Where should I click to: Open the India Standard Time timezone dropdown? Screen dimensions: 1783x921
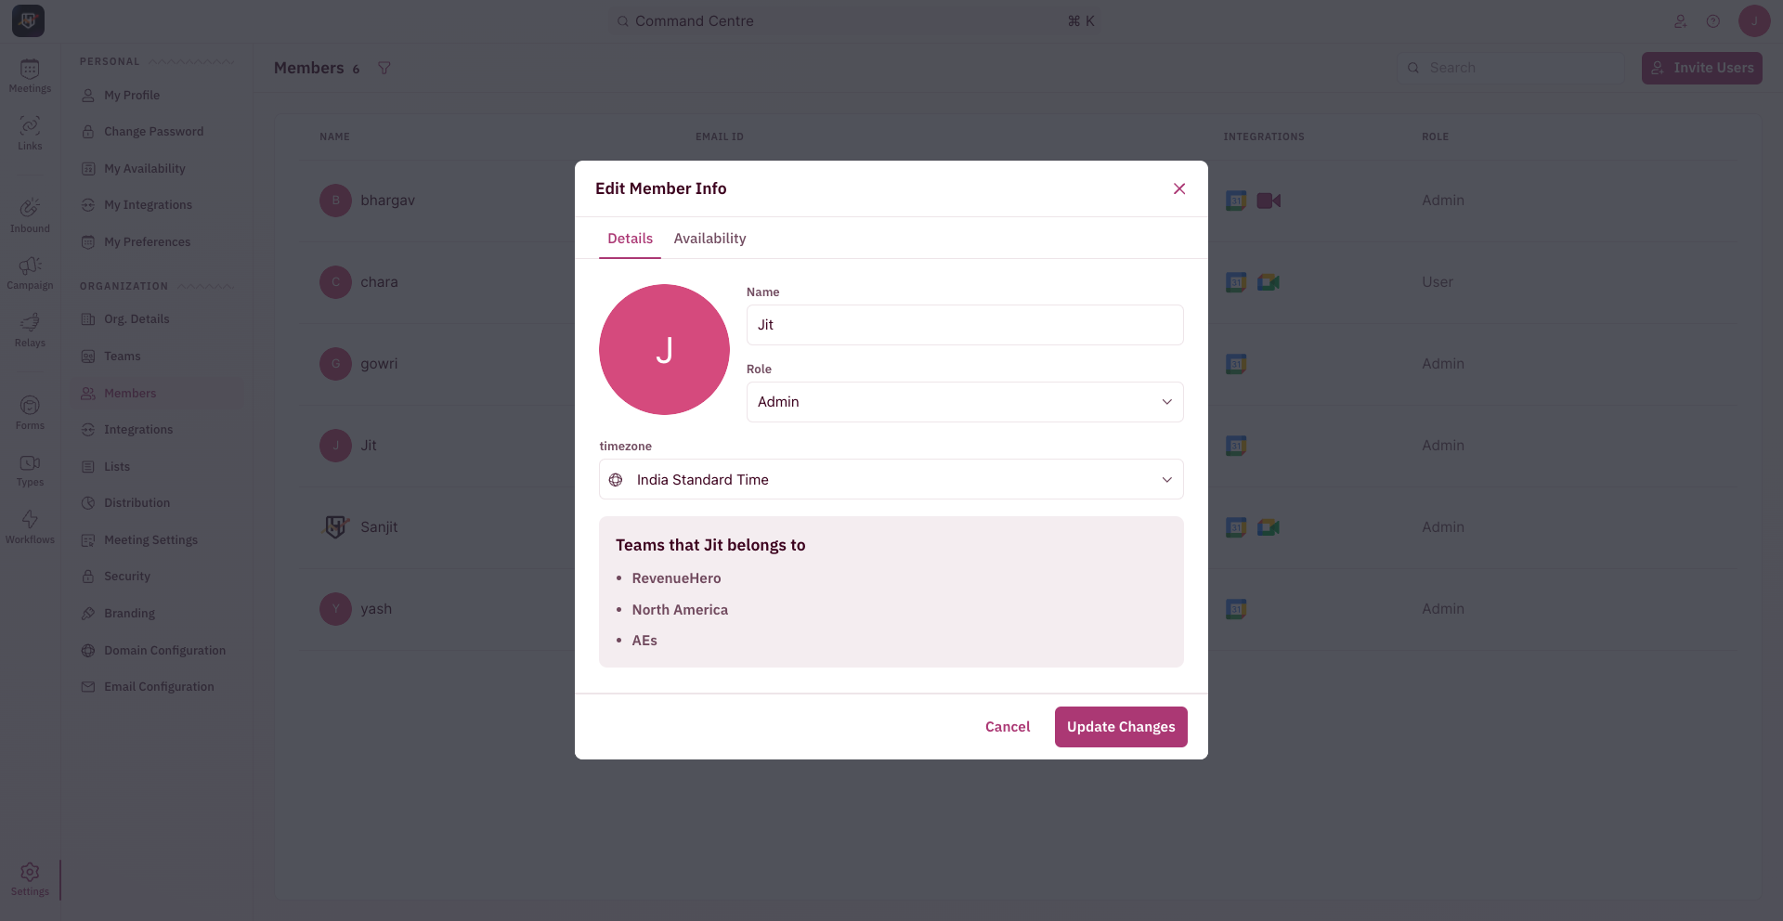point(891,480)
